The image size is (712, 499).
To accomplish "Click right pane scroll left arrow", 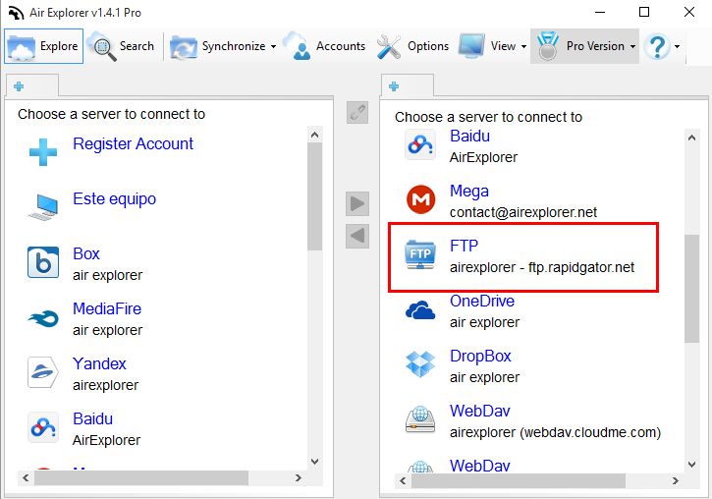I will 403,480.
